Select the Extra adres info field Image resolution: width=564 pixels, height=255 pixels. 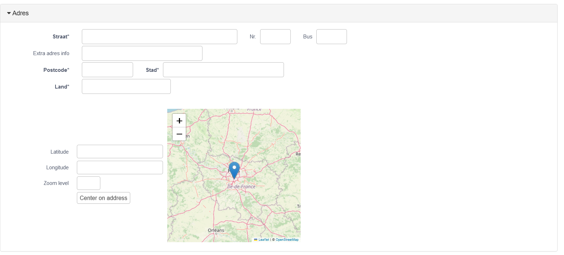point(142,53)
